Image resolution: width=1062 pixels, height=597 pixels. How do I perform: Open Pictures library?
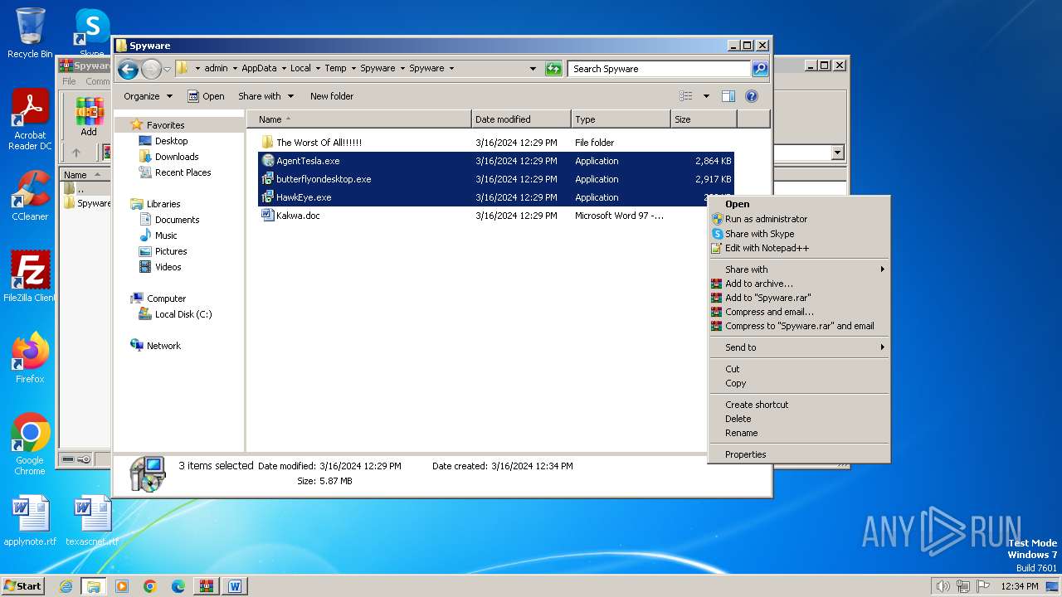coord(171,251)
